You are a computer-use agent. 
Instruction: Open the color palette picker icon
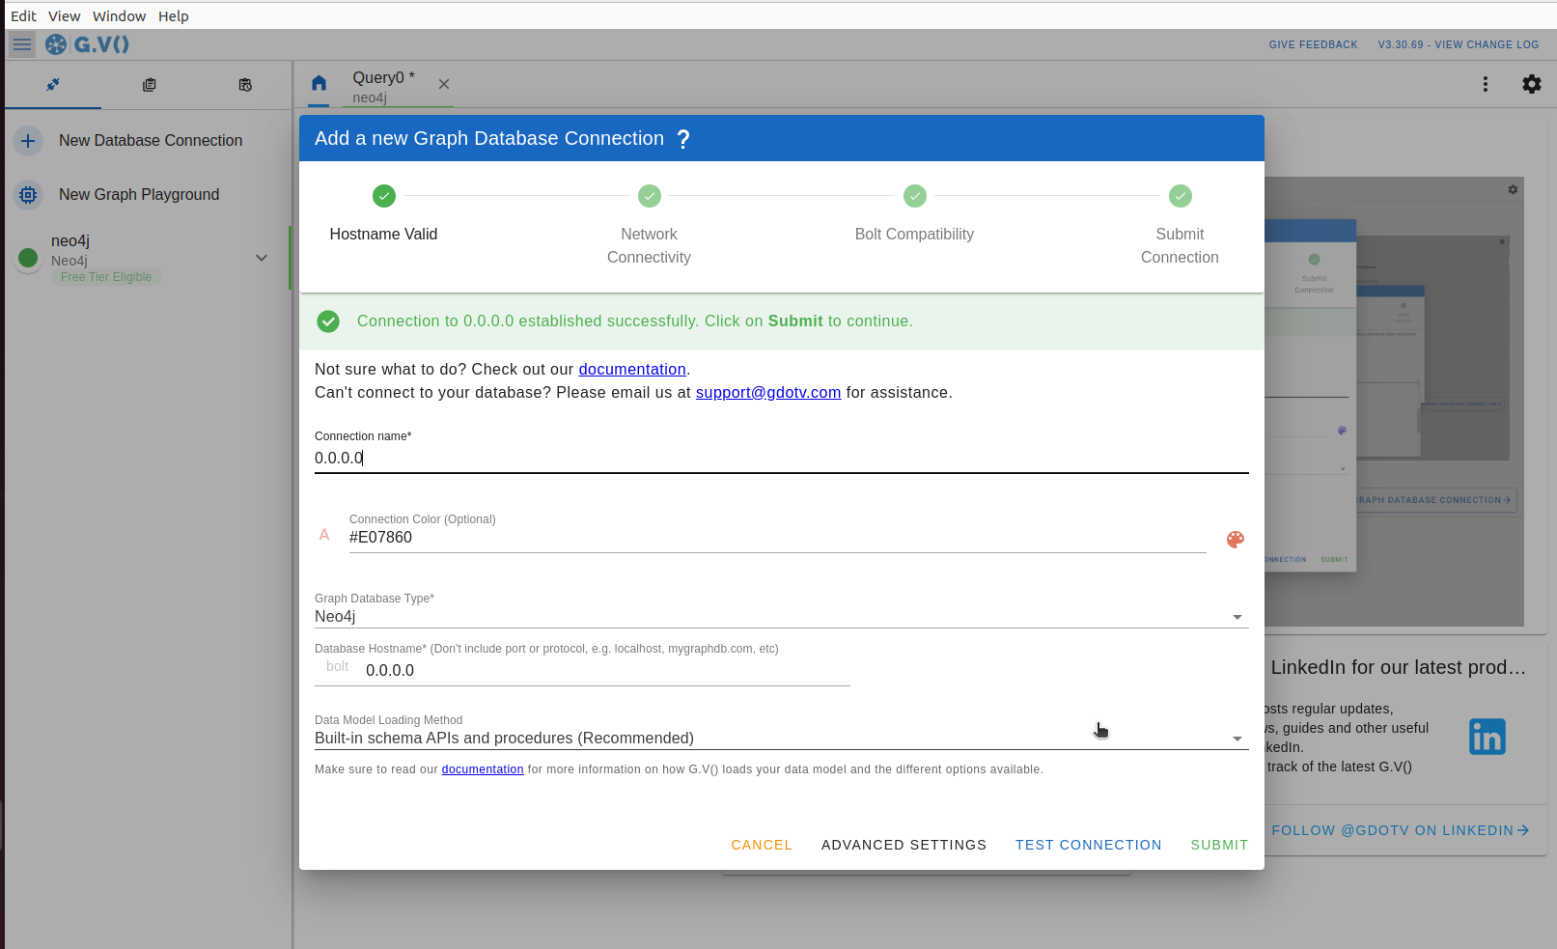point(1236,540)
